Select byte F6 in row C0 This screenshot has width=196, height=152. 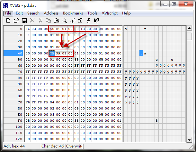[28, 102]
